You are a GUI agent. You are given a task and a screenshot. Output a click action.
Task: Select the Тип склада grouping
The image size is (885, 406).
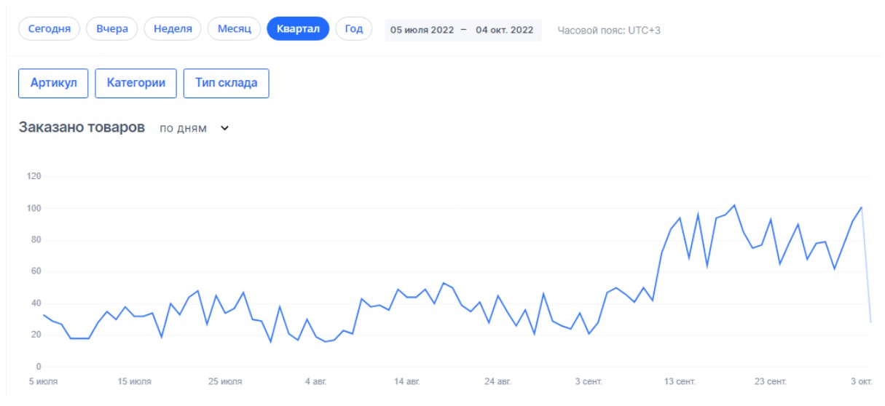point(226,83)
